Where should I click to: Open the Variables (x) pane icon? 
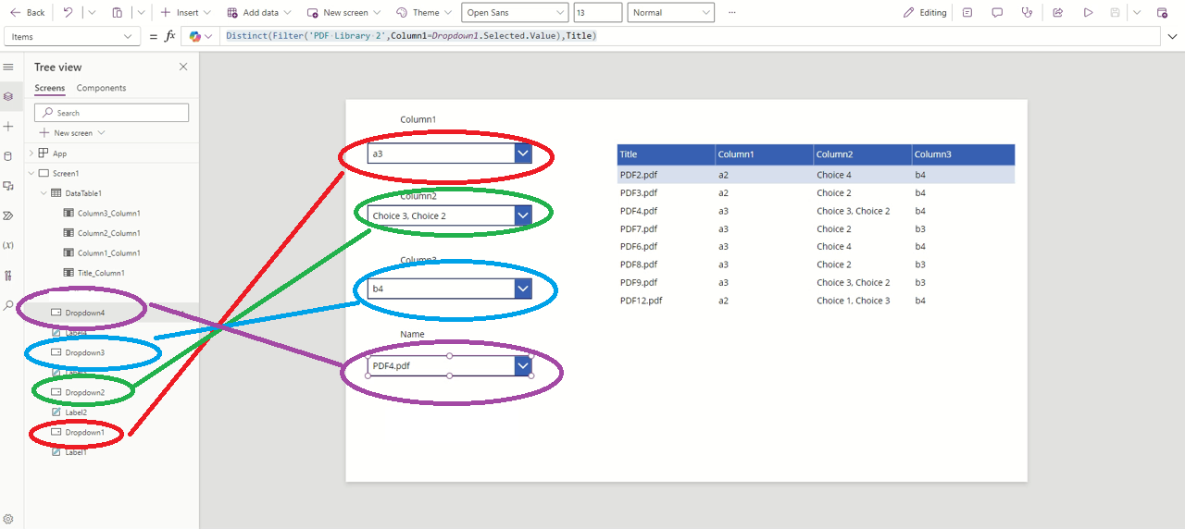click(x=9, y=245)
